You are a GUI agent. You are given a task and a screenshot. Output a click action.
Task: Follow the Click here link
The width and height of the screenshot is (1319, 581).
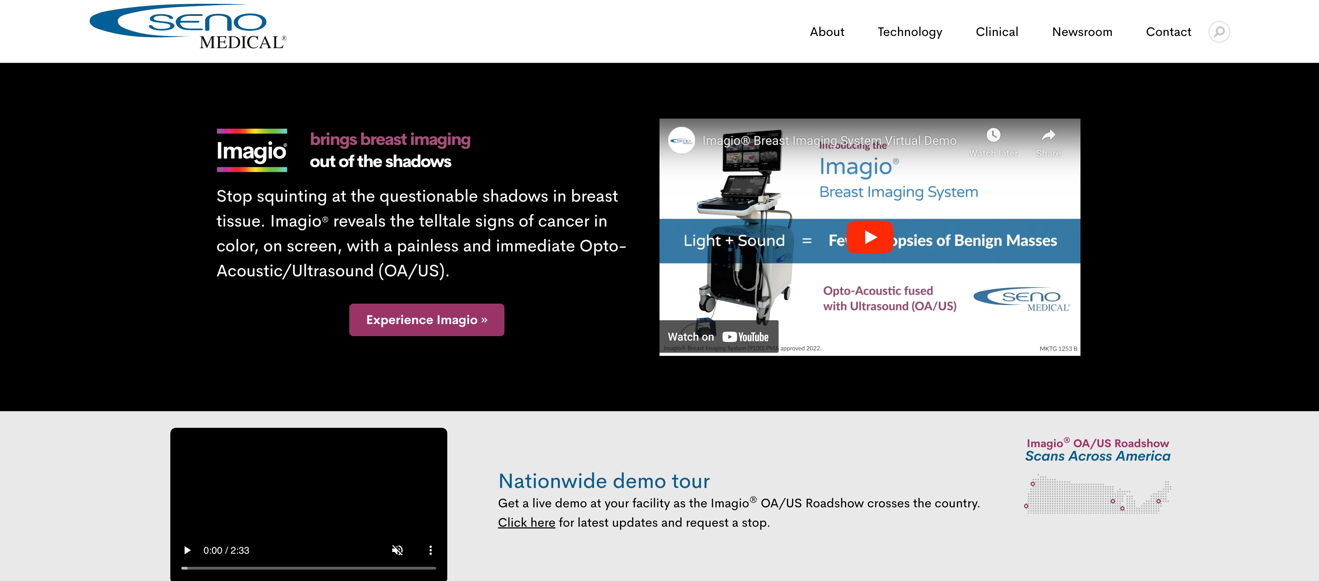(526, 523)
